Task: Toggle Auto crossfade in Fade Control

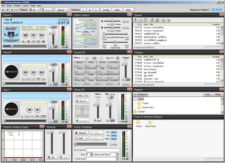Action: coord(86,32)
